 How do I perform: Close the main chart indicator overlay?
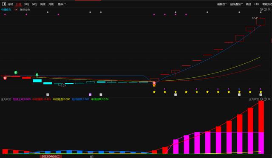269,9
